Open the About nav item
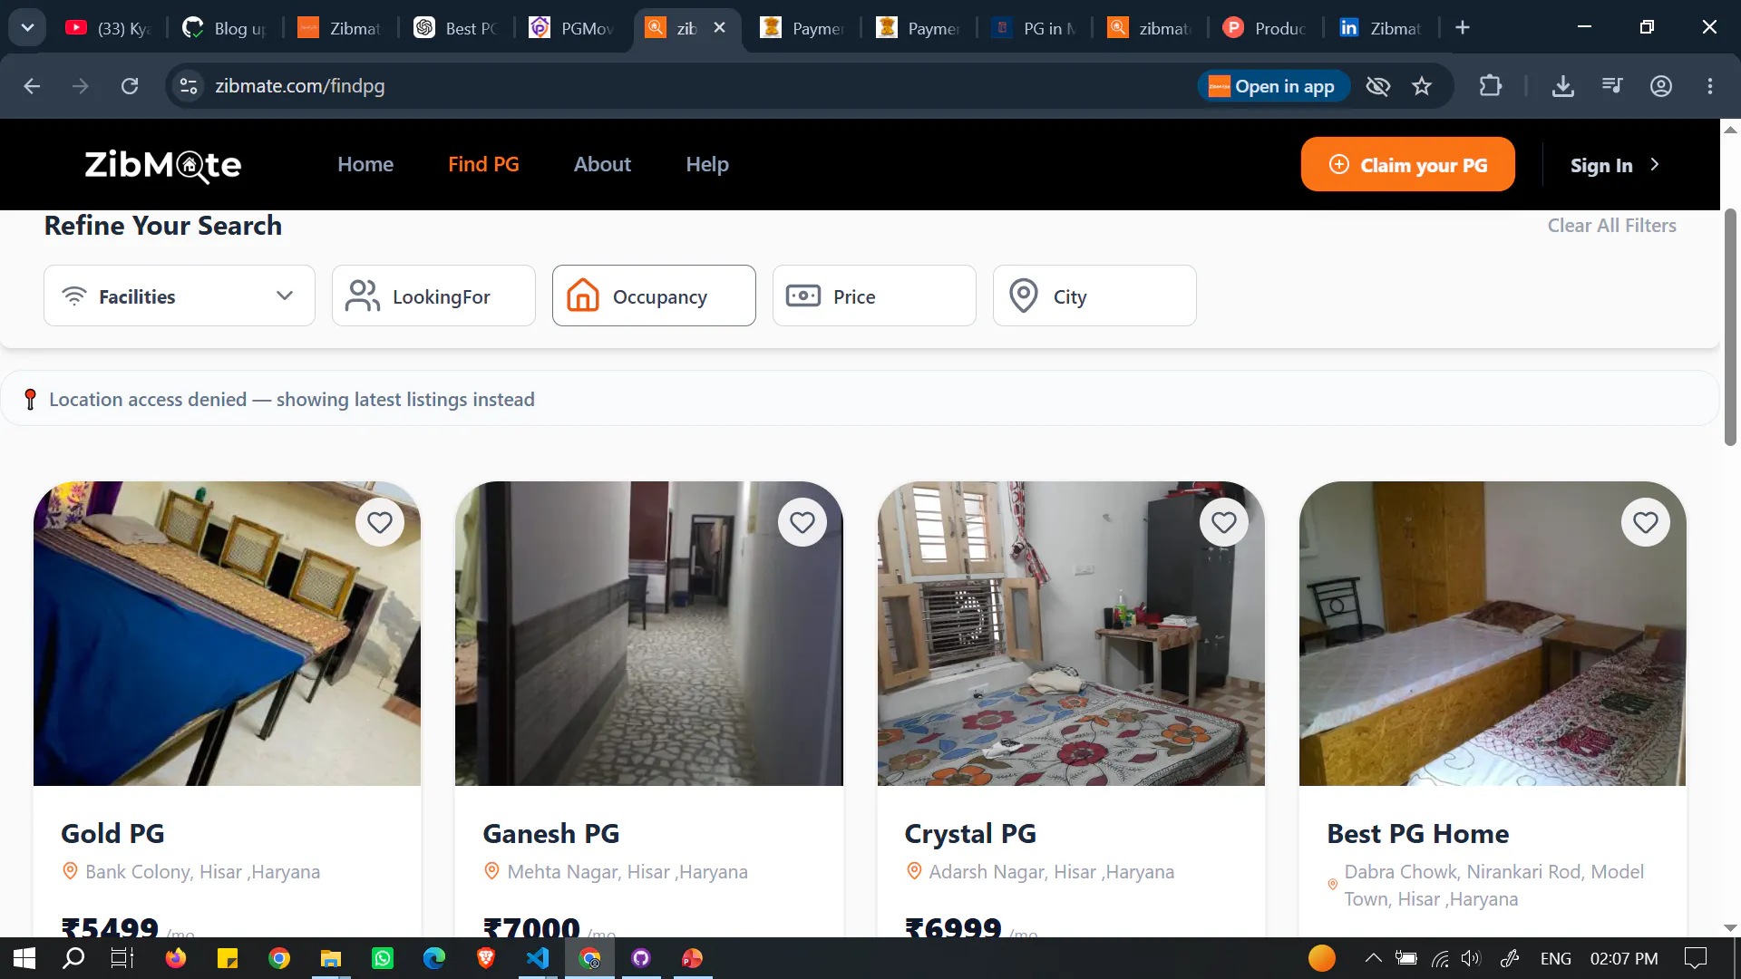This screenshot has height=979, width=1741. 602,164
